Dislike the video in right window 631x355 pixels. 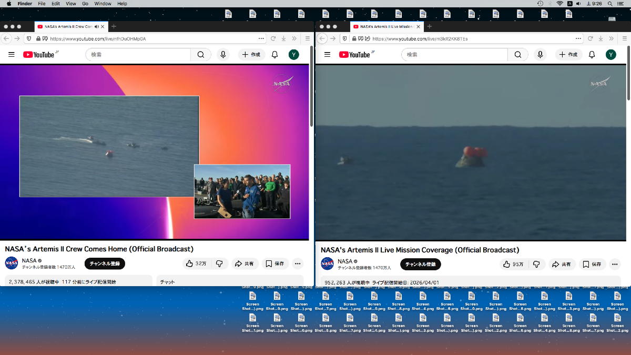pyautogui.click(x=536, y=264)
